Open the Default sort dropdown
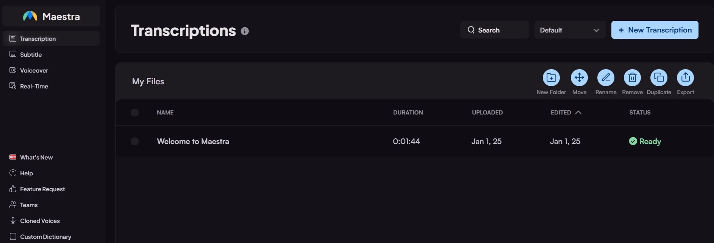Image resolution: width=714 pixels, height=243 pixels. click(570, 30)
